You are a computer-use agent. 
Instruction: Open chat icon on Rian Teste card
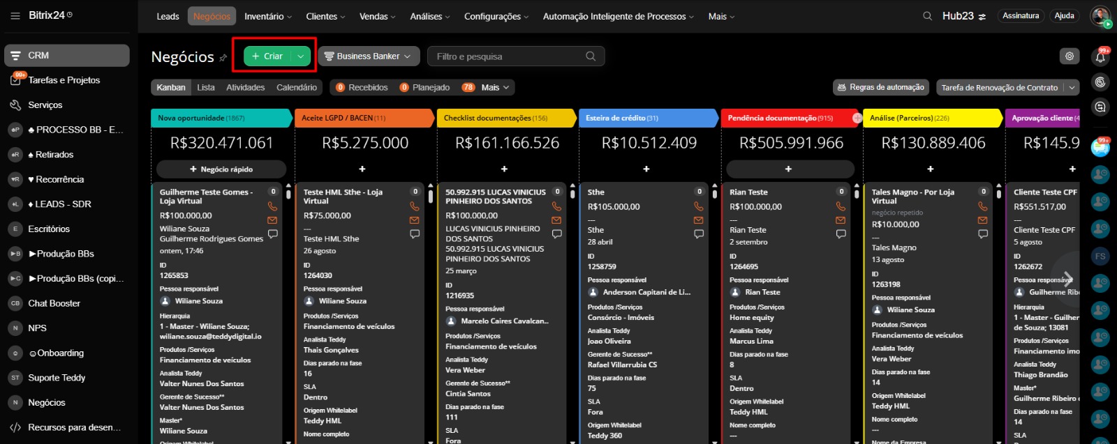pos(841,234)
